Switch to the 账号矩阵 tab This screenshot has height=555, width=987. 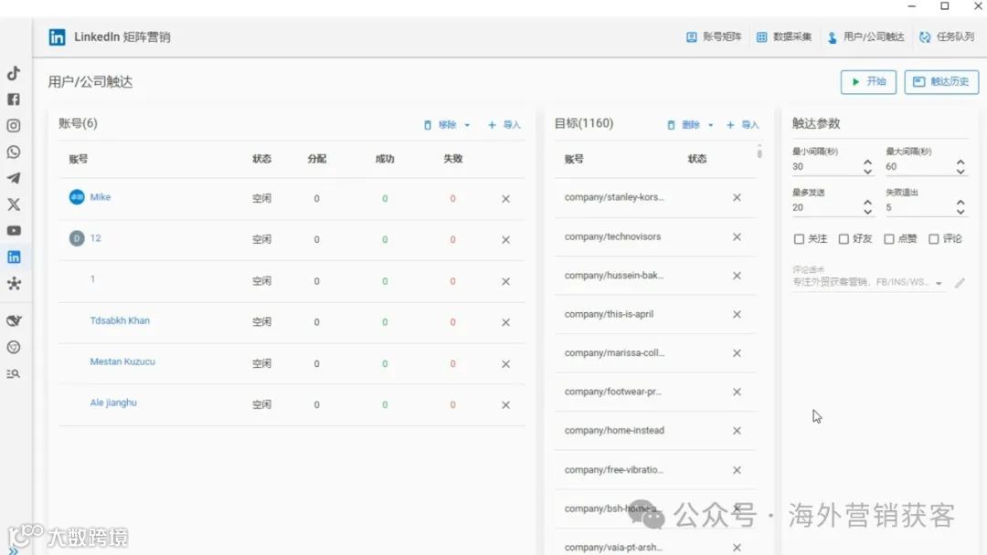pos(714,37)
